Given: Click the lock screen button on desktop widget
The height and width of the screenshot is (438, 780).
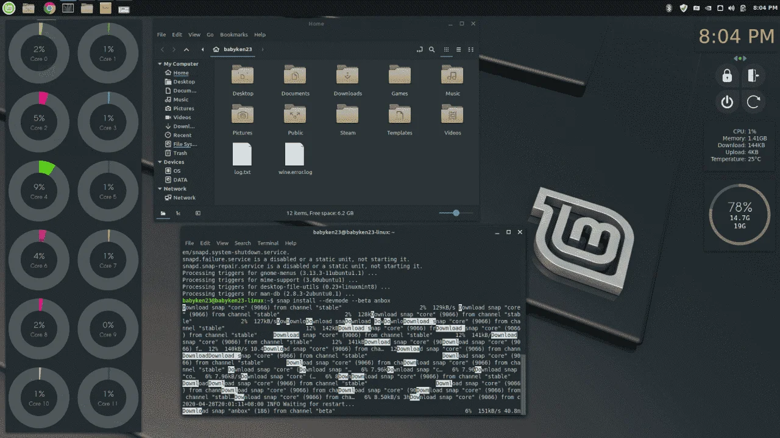Looking at the screenshot, I should click(x=726, y=76).
